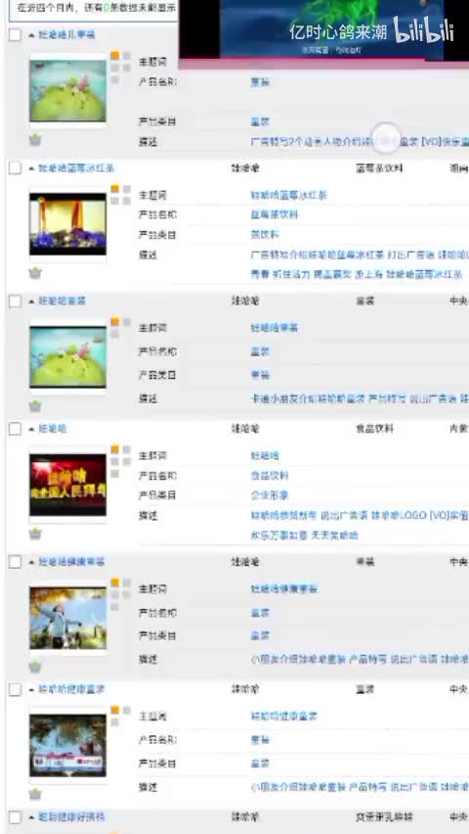Open the boy-with-open-arms ad thumbnail
The height and width of the screenshot is (834, 469).
[x=67, y=618]
